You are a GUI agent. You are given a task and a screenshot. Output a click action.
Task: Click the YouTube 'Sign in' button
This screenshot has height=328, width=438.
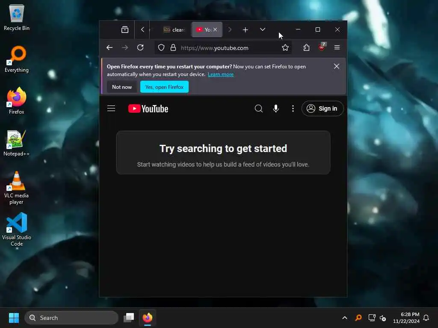(x=323, y=108)
